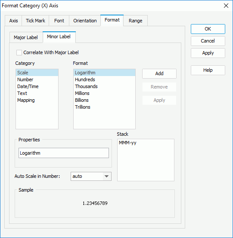
Task: Select Millions format
Action: tap(104, 93)
